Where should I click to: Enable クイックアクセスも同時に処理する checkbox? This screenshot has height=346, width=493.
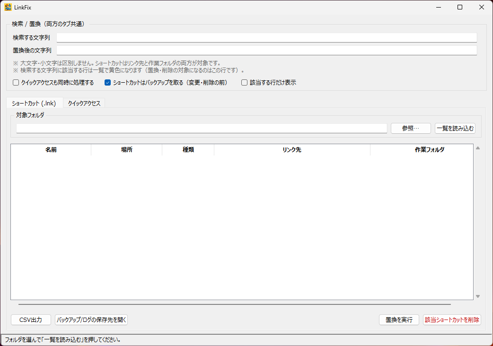[x=16, y=83]
